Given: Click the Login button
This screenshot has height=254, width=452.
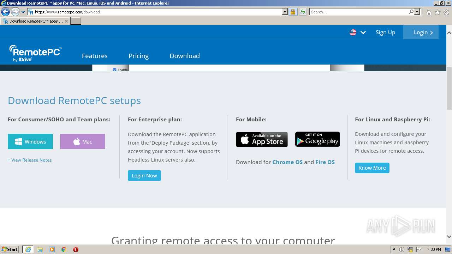Looking at the screenshot, I should (421, 32).
